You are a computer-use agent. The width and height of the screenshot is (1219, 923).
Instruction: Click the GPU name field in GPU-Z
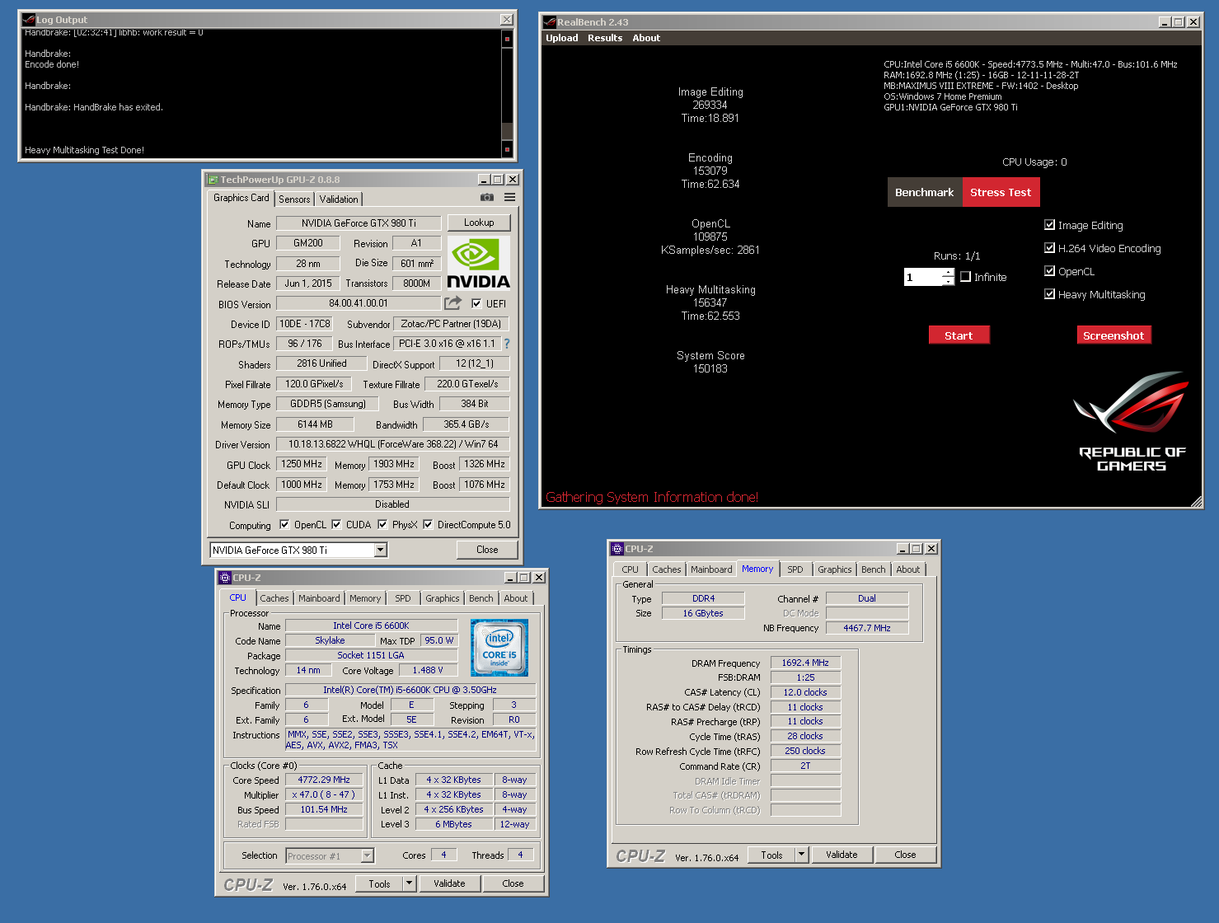(359, 223)
